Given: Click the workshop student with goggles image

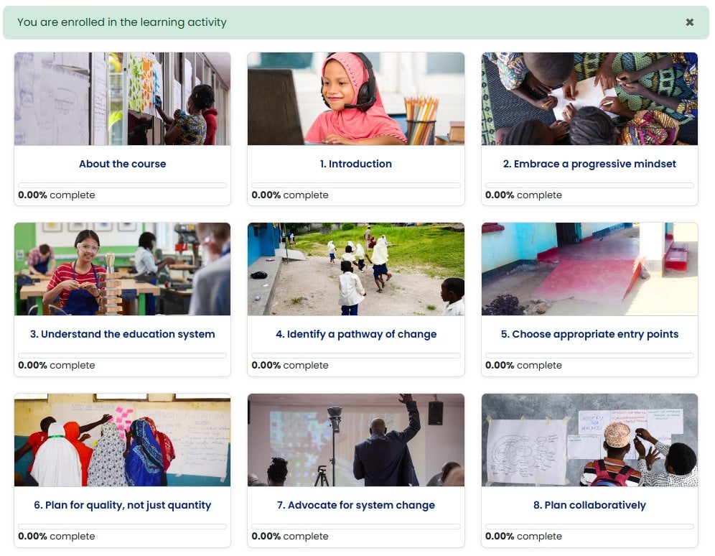Looking at the screenshot, I should coord(122,269).
